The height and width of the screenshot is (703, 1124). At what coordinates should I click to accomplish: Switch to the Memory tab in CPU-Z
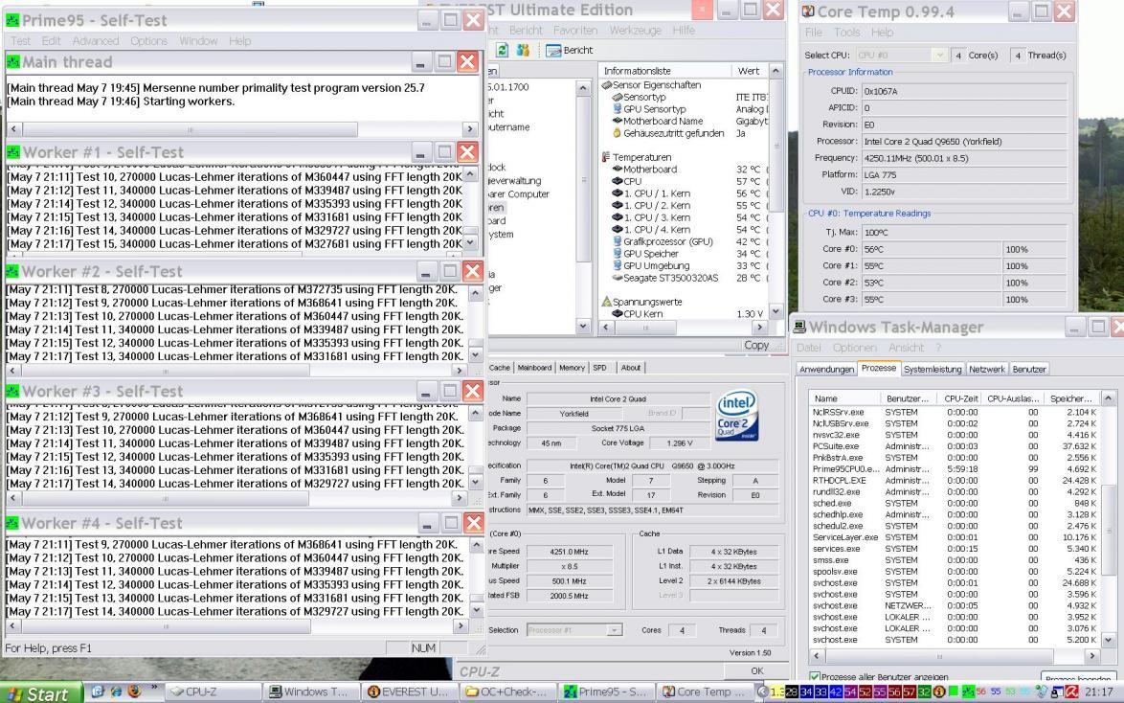(x=572, y=367)
